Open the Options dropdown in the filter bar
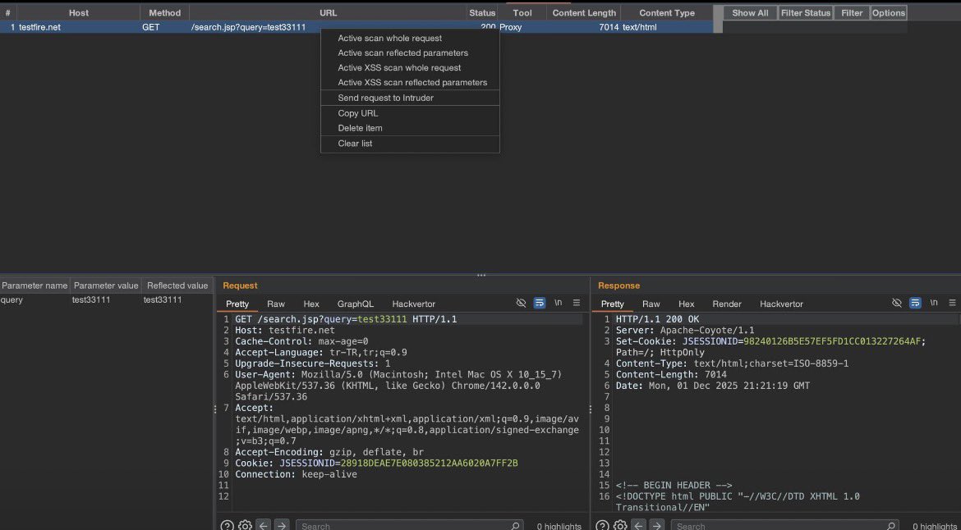 click(x=888, y=12)
